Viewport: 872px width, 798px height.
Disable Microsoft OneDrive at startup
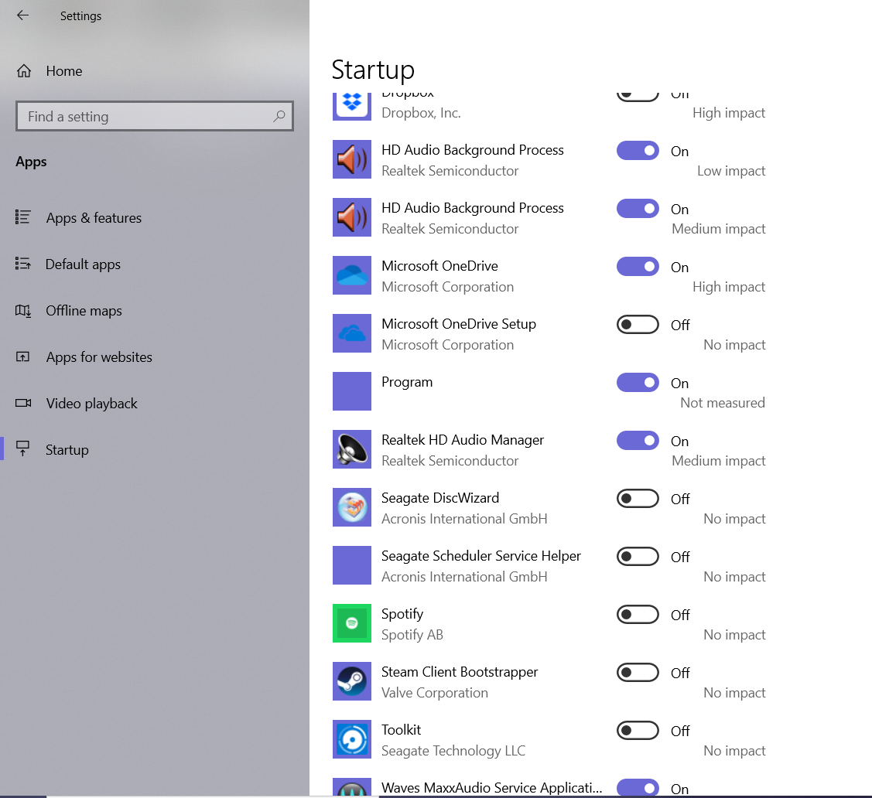(638, 267)
